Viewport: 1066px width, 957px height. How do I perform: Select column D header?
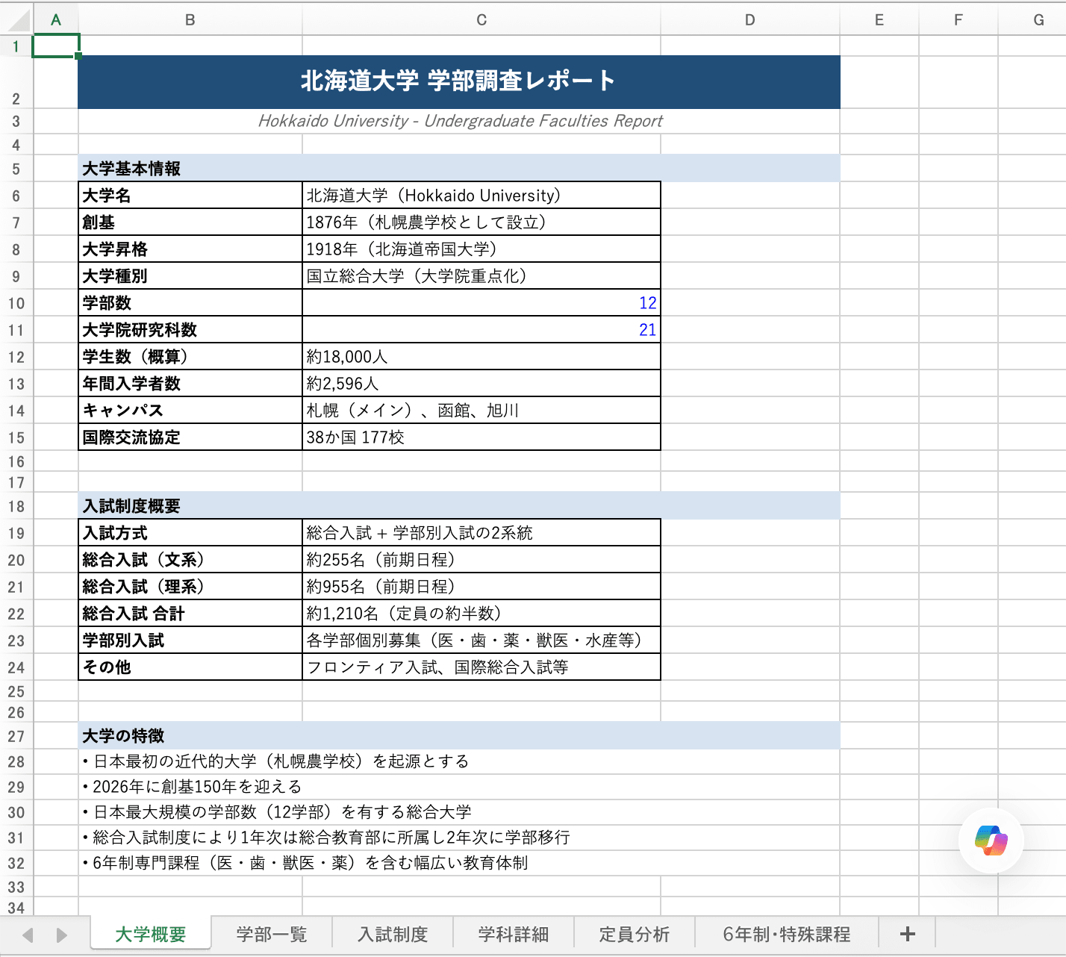(x=750, y=20)
